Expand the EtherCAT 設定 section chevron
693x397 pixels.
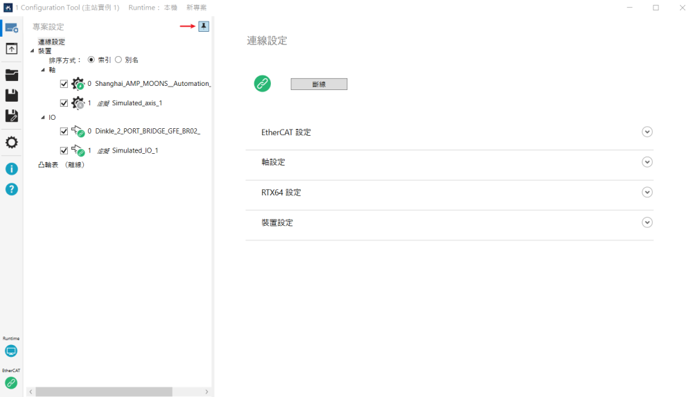[x=647, y=132]
